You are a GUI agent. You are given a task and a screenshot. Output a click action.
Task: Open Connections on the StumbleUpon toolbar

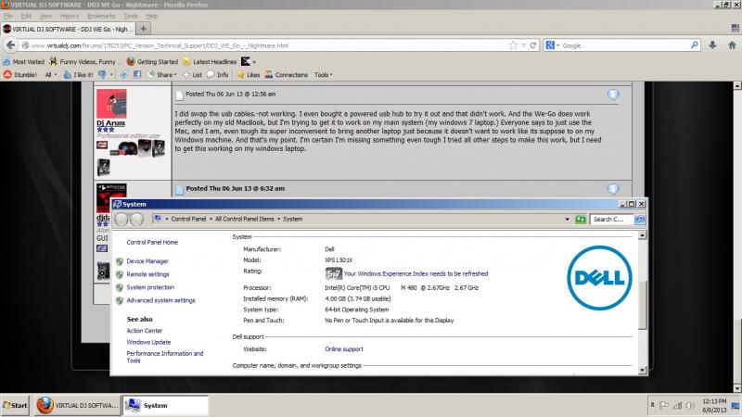coord(287,75)
